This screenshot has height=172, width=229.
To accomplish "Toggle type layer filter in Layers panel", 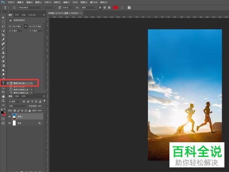I will pyautogui.click(x=32, y=102).
